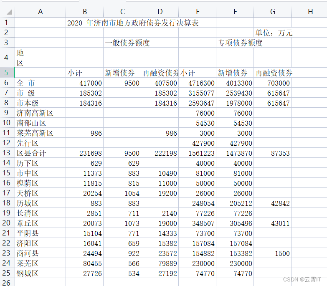327x286 pixels.
Task: Click 小计 in column E
Action: tap(197, 73)
